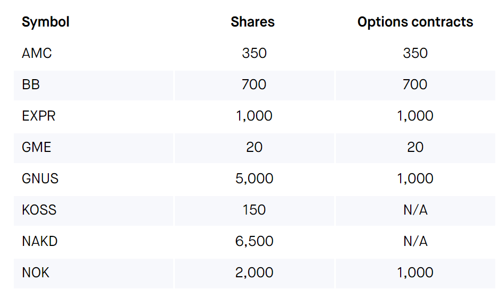Click KOSS options contracts N/A cell
The width and height of the screenshot is (500, 298).
415,210
